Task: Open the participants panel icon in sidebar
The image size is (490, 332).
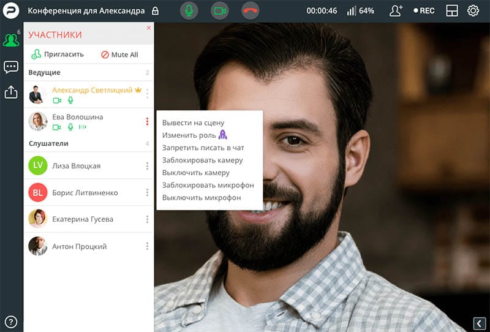Action: (11, 40)
